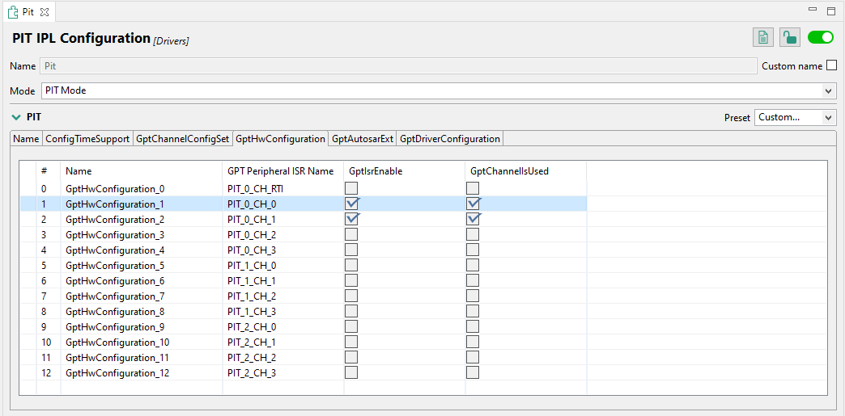This screenshot has width=845, height=416.
Task: Toggle the green component enable switch
Action: tap(820, 37)
